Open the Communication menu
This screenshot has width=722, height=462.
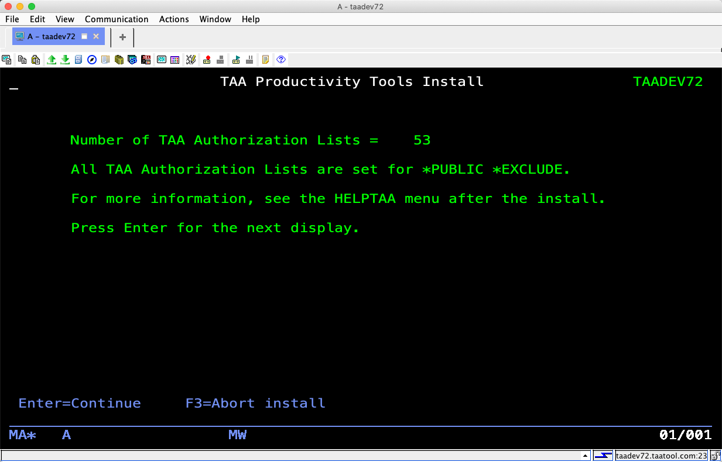click(x=117, y=19)
